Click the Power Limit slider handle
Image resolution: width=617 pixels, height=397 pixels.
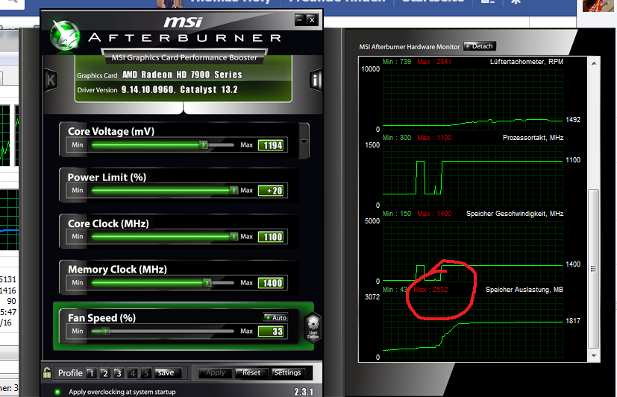234,191
